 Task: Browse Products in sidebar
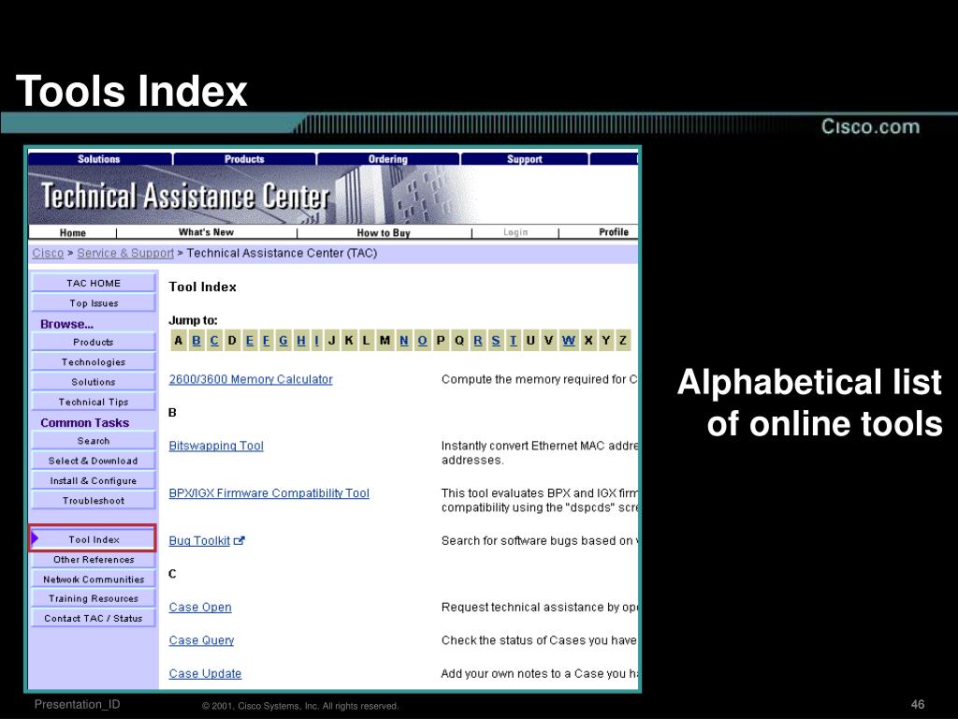pos(94,343)
